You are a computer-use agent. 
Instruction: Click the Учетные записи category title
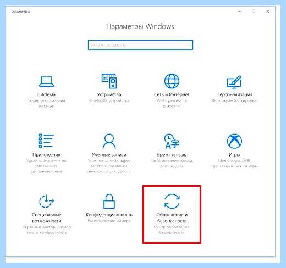point(109,155)
